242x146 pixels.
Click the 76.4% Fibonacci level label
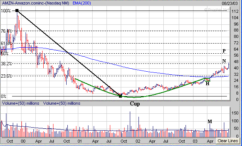click(6, 31)
